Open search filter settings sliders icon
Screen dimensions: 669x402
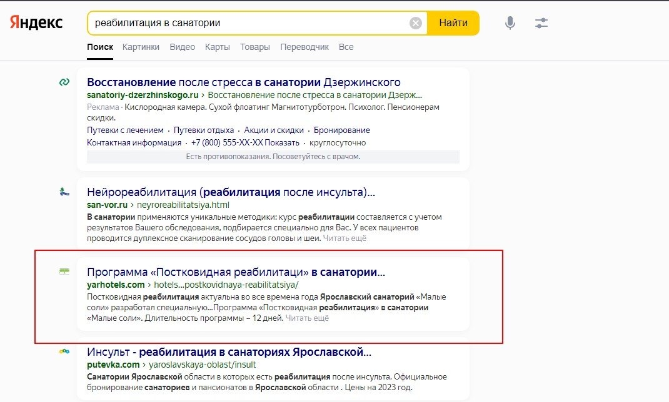541,23
